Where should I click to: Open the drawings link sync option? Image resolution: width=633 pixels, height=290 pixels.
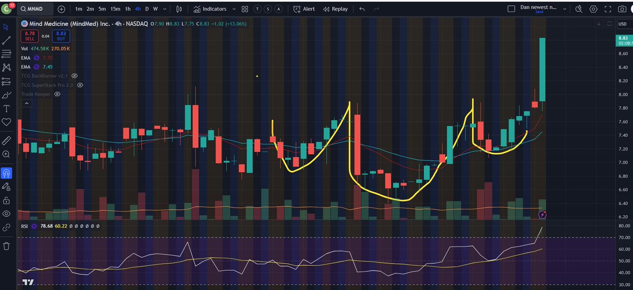[x=6, y=227]
